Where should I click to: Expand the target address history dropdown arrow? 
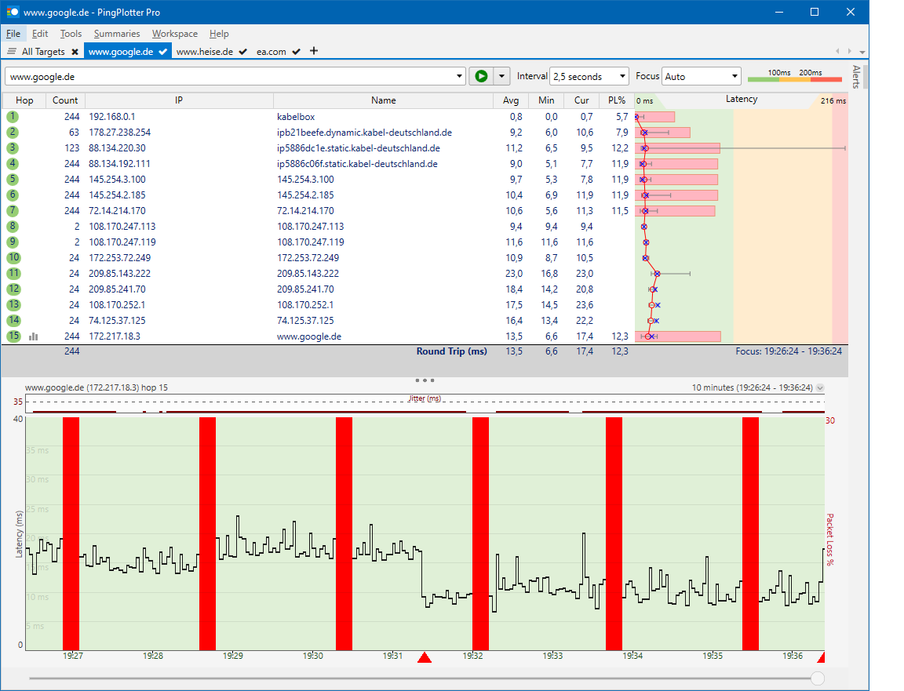459,76
